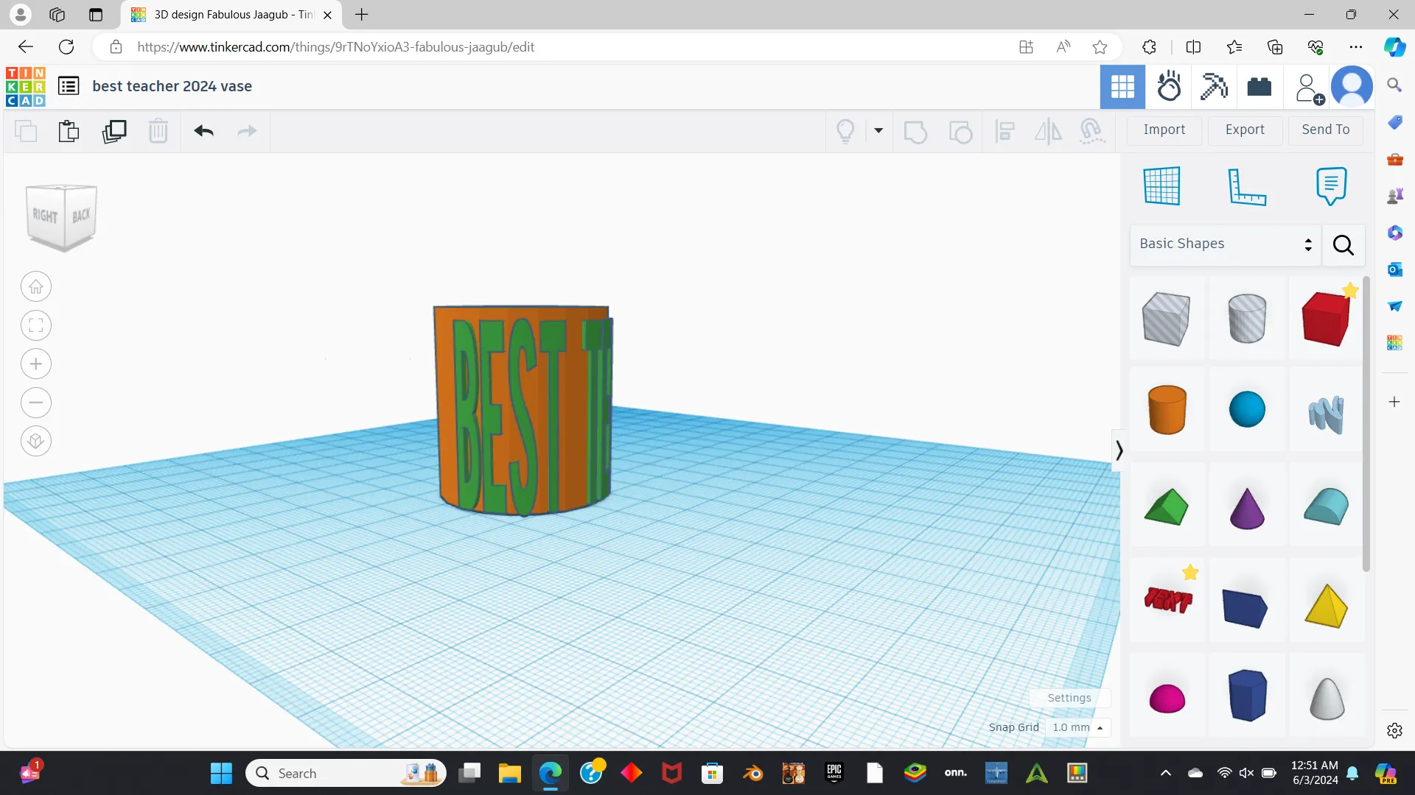Screen dimensions: 1415x795
Task: Open the Snap Grid 1.0 mm dropdown
Action: tap(1077, 727)
